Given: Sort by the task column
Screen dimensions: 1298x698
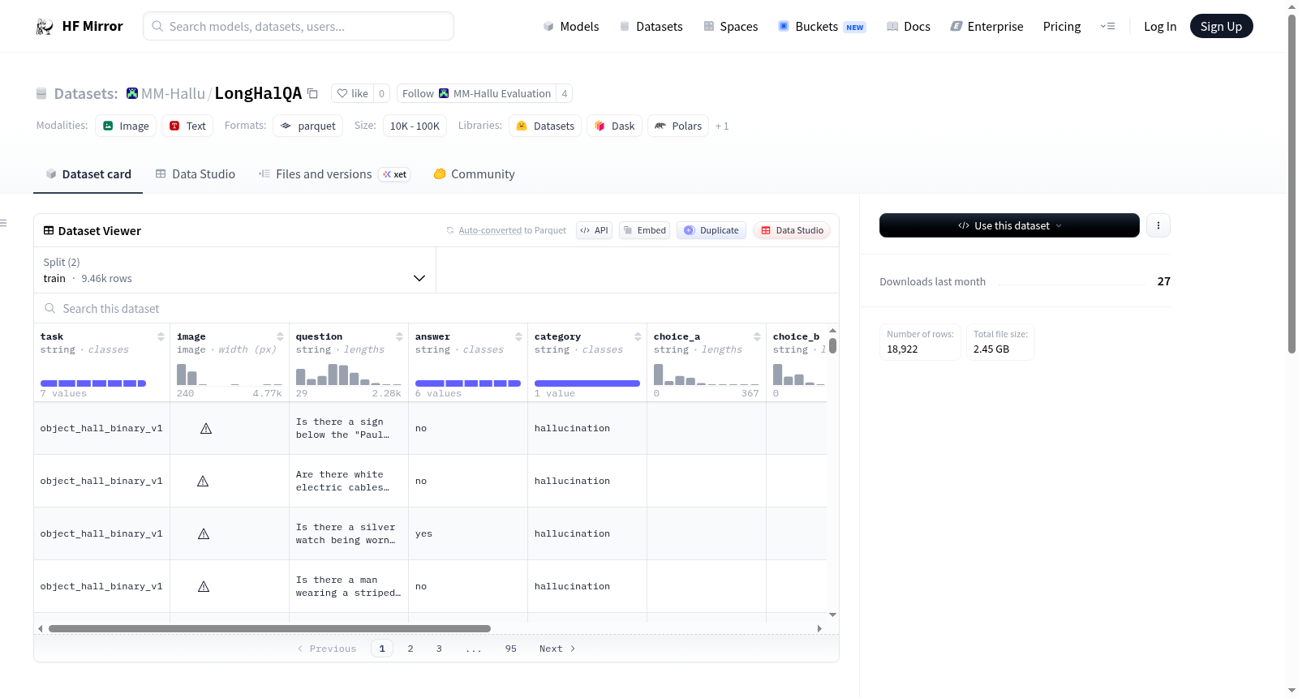Looking at the screenshot, I should click(161, 336).
